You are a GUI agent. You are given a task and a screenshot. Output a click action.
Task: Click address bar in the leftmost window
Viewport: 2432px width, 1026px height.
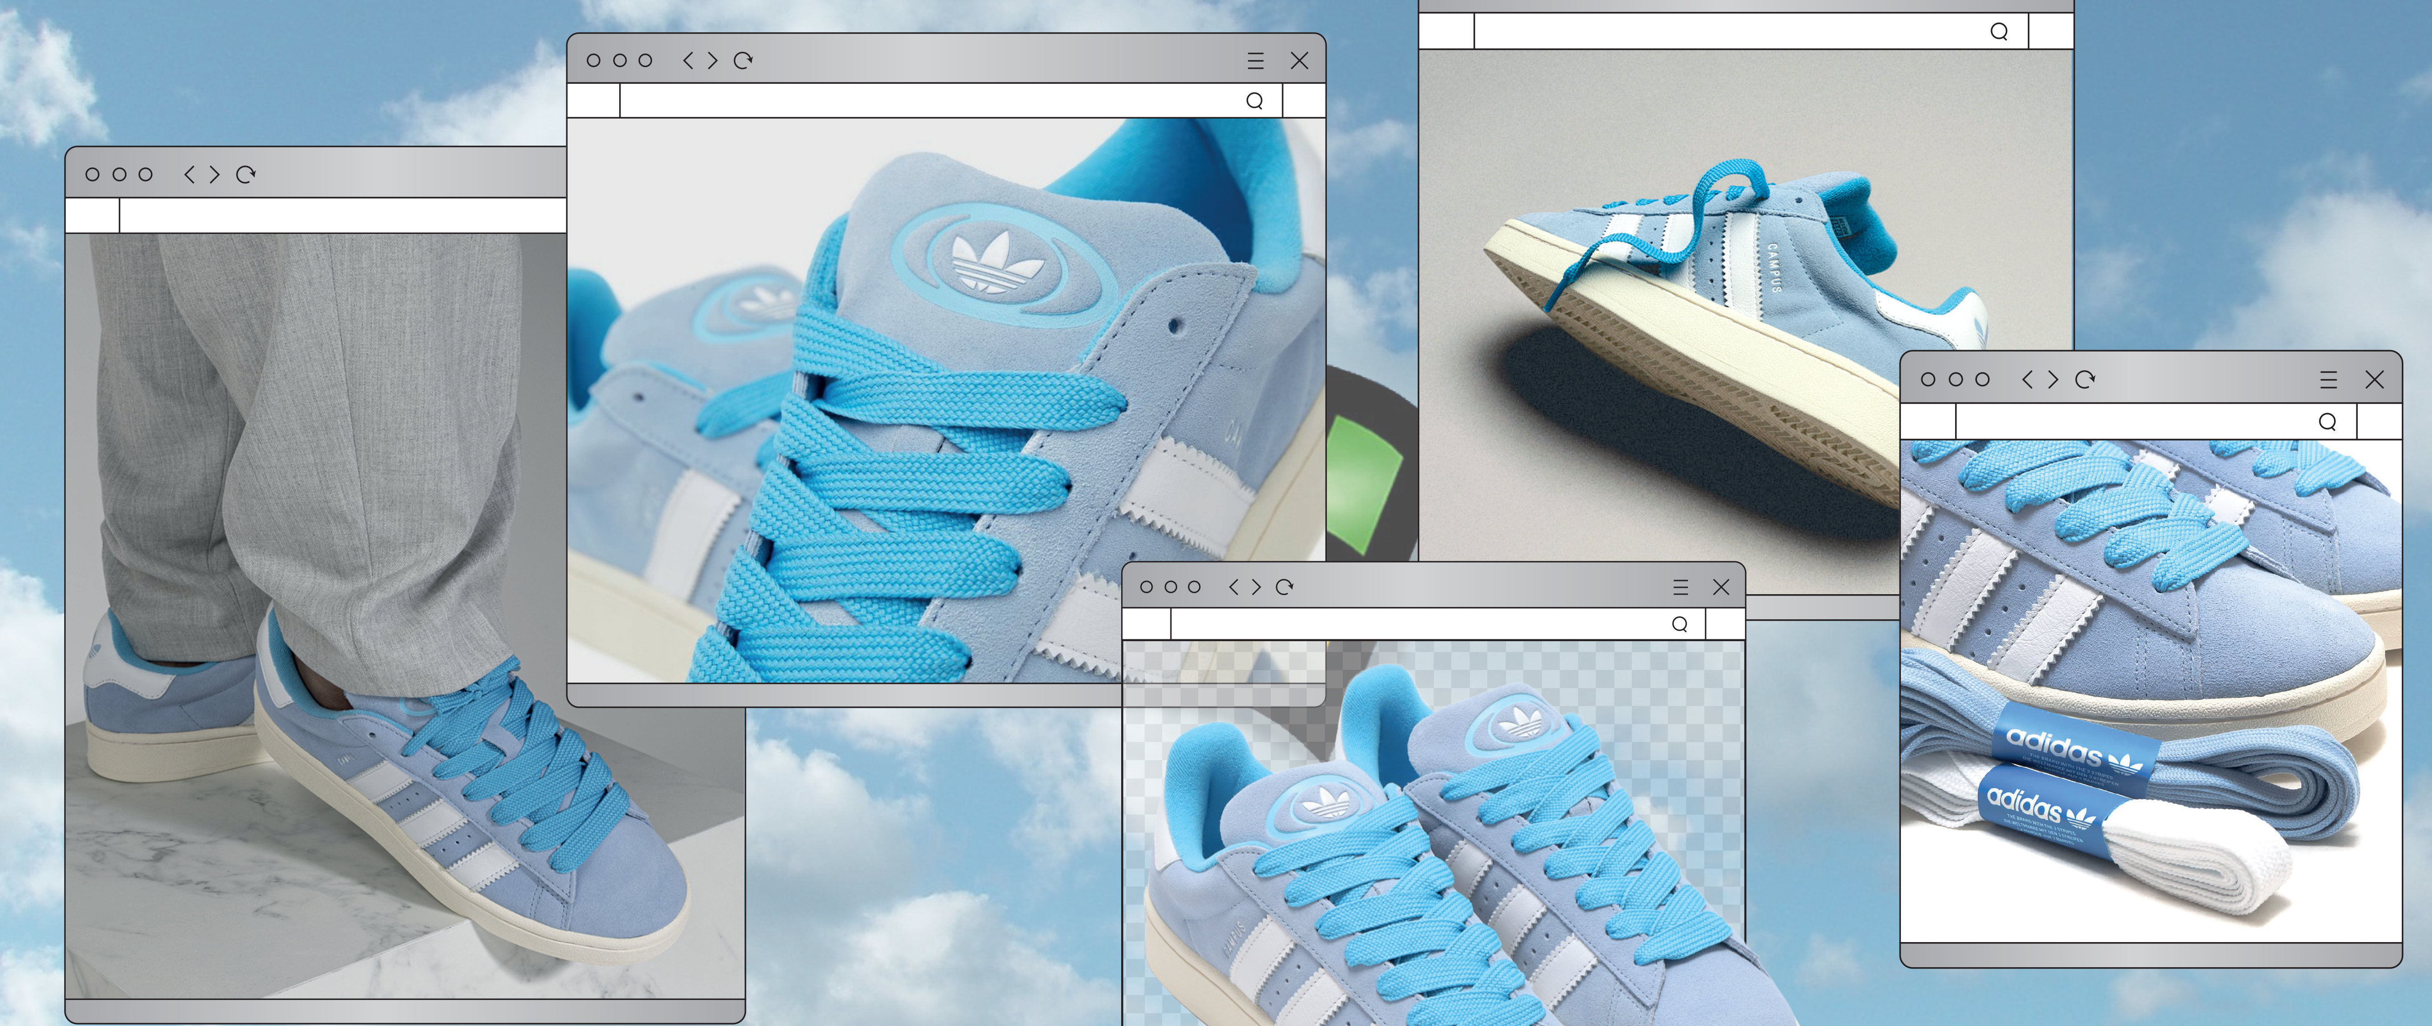tap(343, 216)
